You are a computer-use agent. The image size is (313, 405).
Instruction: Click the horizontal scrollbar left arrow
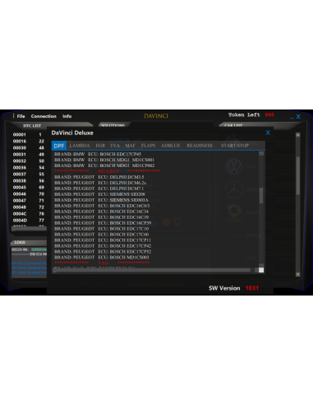(54, 270)
